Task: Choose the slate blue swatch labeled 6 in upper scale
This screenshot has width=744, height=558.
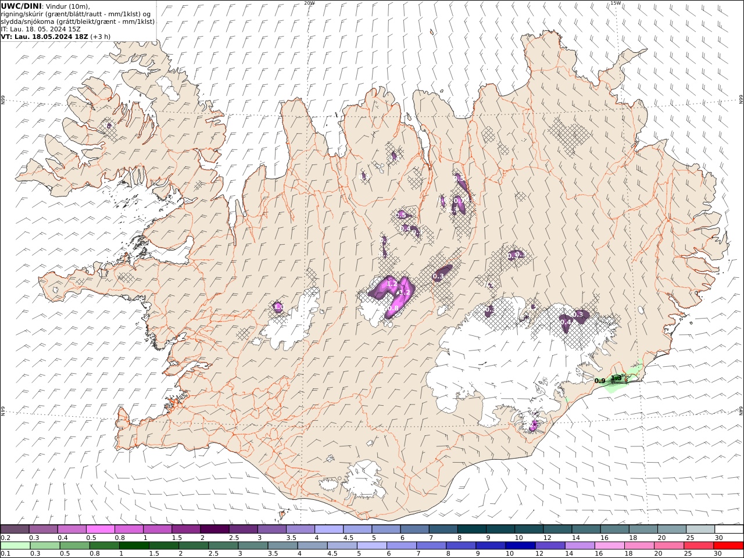Action: coord(414,529)
